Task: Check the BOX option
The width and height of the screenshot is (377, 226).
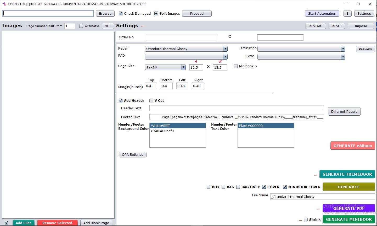Action: pyautogui.click(x=209, y=187)
